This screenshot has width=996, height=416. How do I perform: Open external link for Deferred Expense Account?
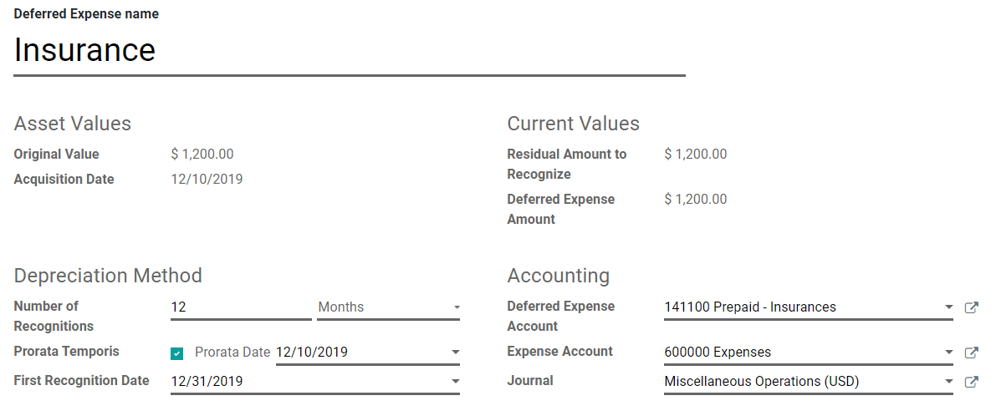(x=971, y=307)
